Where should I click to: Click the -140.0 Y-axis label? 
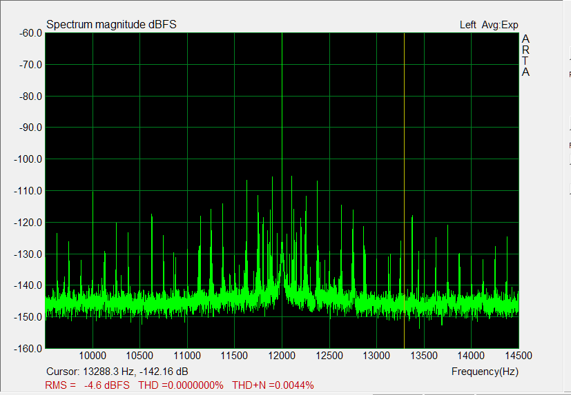coord(28,285)
